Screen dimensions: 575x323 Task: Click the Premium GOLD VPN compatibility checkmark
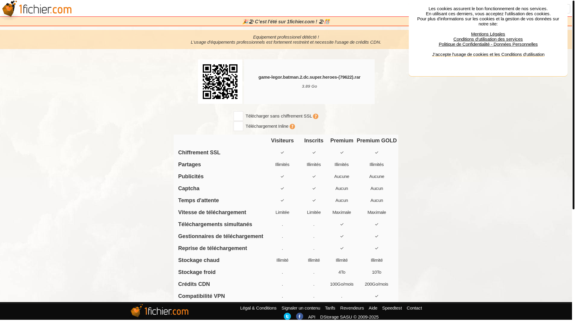coord(376,296)
